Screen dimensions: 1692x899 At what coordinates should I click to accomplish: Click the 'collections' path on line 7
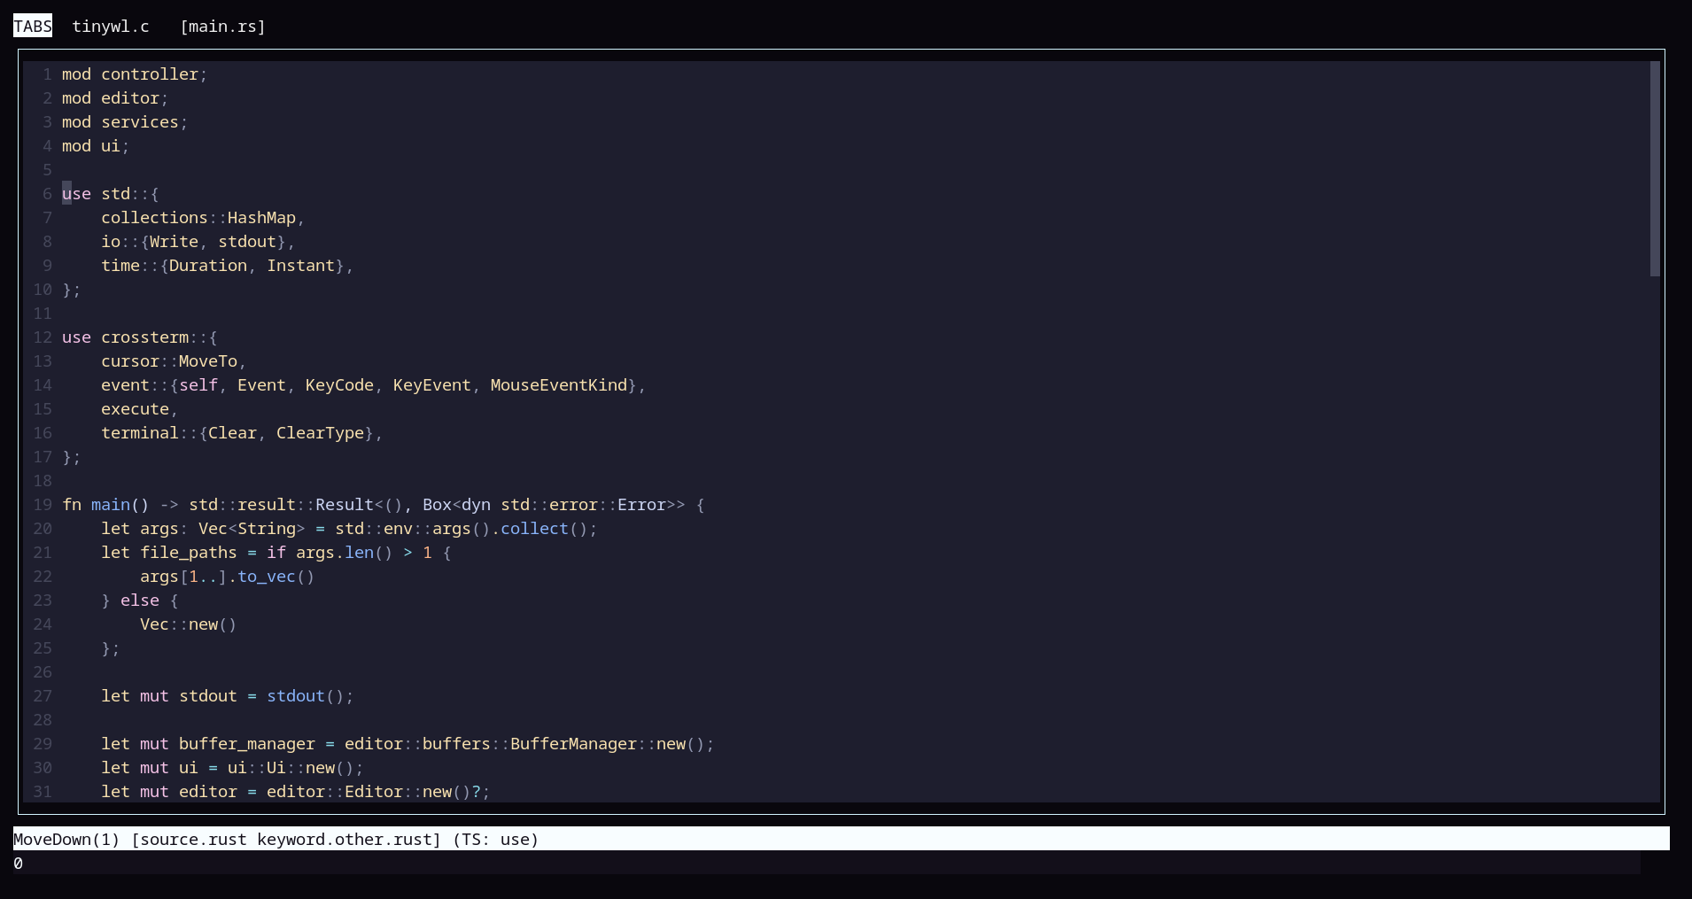pyautogui.click(x=154, y=218)
